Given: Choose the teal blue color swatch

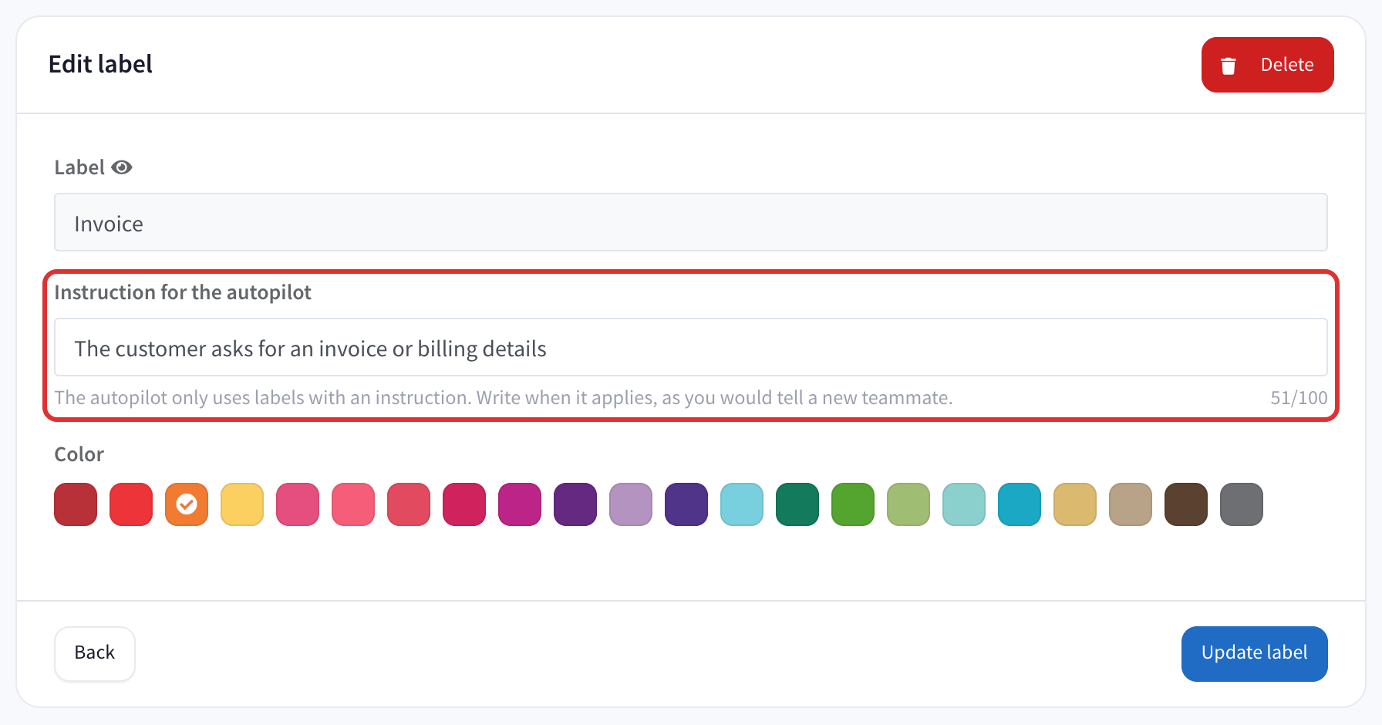Looking at the screenshot, I should (1020, 504).
